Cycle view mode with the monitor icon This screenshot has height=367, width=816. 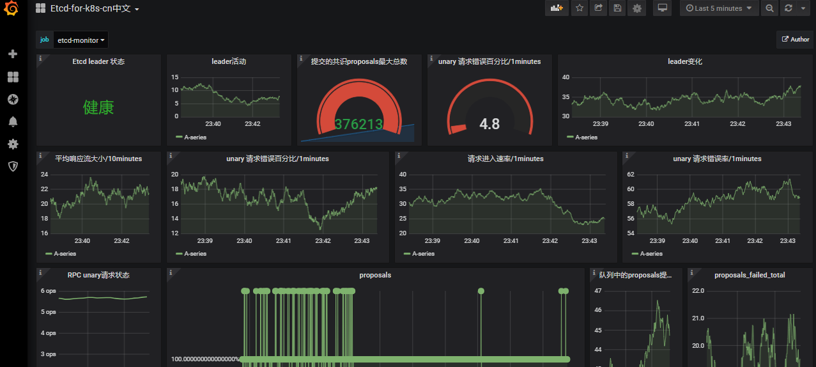click(x=662, y=8)
